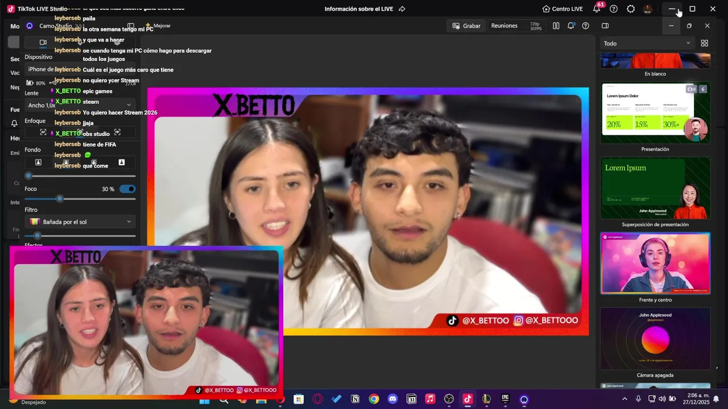This screenshot has height=409, width=728.
Task: Open Centro LIVE
Action: [562, 9]
